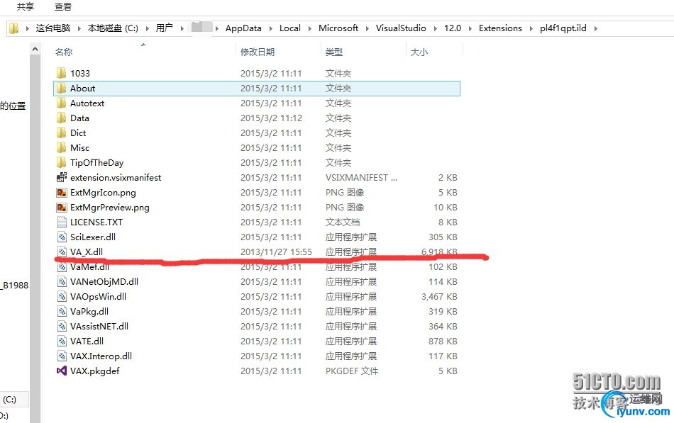674x423 pixels.
Task: Expand dropdown arrow after VisualStudio
Action: tap(436, 28)
